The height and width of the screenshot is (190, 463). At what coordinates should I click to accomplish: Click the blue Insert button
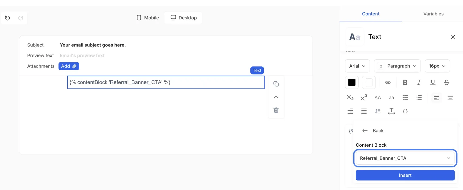pos(405,175)
